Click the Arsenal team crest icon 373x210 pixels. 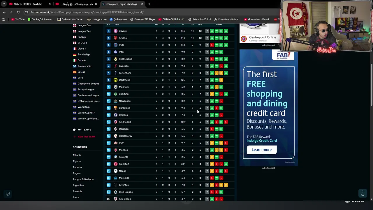coord(116,38)
